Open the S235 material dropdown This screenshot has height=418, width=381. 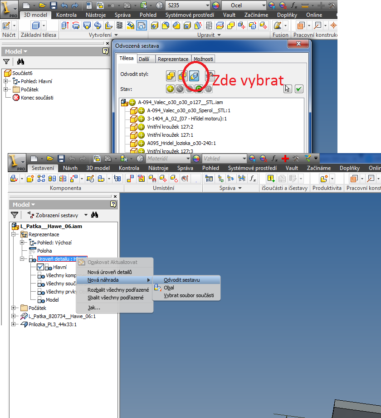207,5
